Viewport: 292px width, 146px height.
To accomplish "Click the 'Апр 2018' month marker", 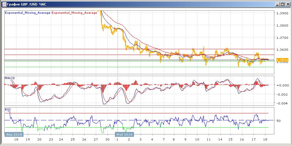I will 14,134.
